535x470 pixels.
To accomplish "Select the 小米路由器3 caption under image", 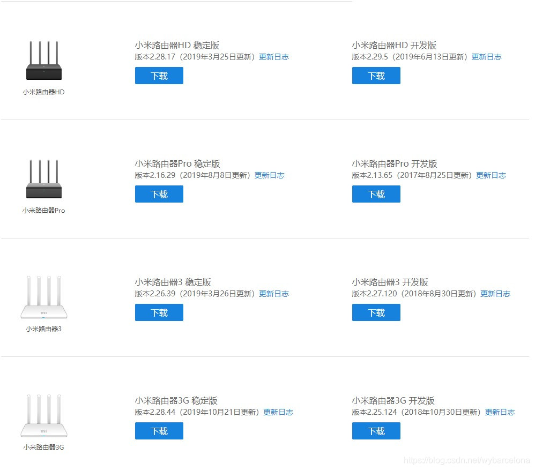I will [x=43, y=329].
